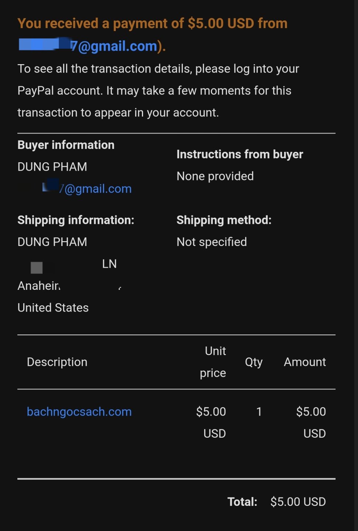Click the "To see all the transaction details" paragraph
Viewport: 358px width, 531px height.
158,91
